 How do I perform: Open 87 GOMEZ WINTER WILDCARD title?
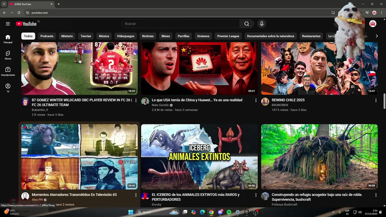(x=82, y=102)
